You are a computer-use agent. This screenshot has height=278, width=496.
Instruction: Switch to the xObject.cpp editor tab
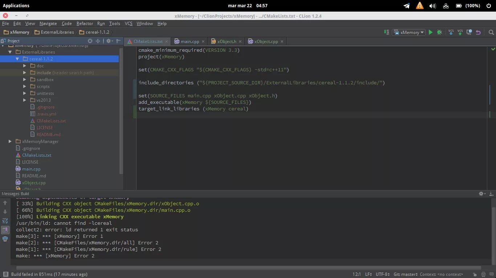point(266,41)
